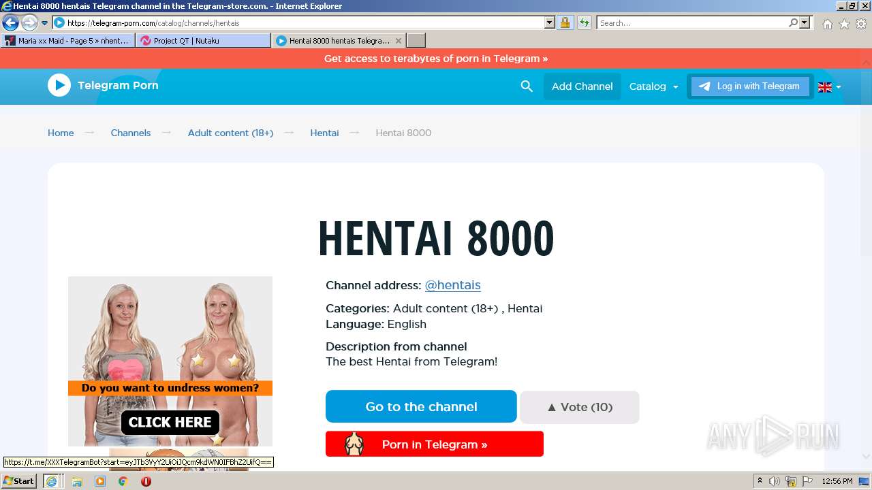
Task: Click the 12:56 PM taskbar clock
Action: (837, 481)
